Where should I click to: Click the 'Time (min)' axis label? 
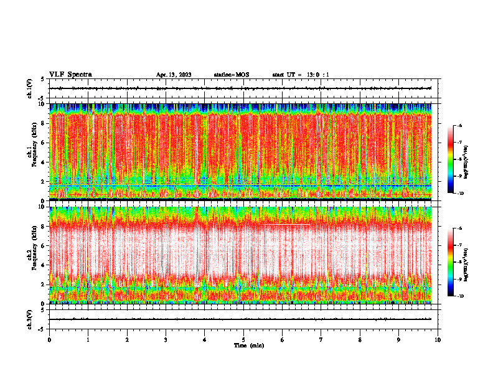(249, 346)
